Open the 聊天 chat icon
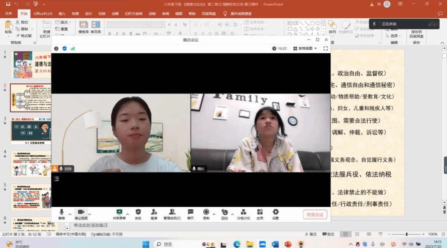 190,212
